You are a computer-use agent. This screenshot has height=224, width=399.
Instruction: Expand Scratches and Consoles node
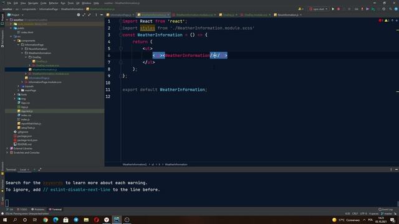[x=7, y=152]
